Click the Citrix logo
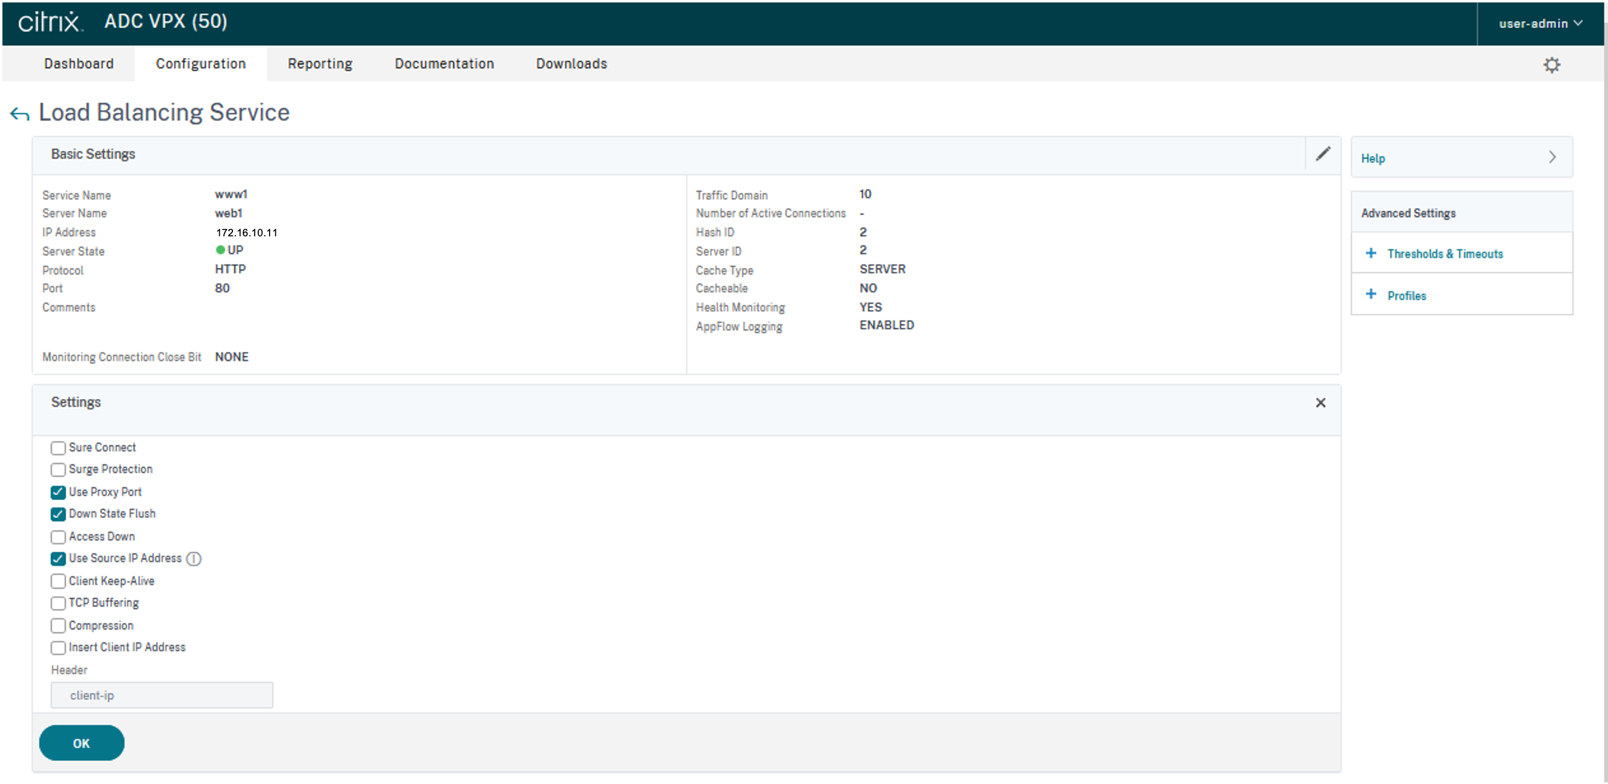Viewport: 1608px width, 784px height. (50, 22)
